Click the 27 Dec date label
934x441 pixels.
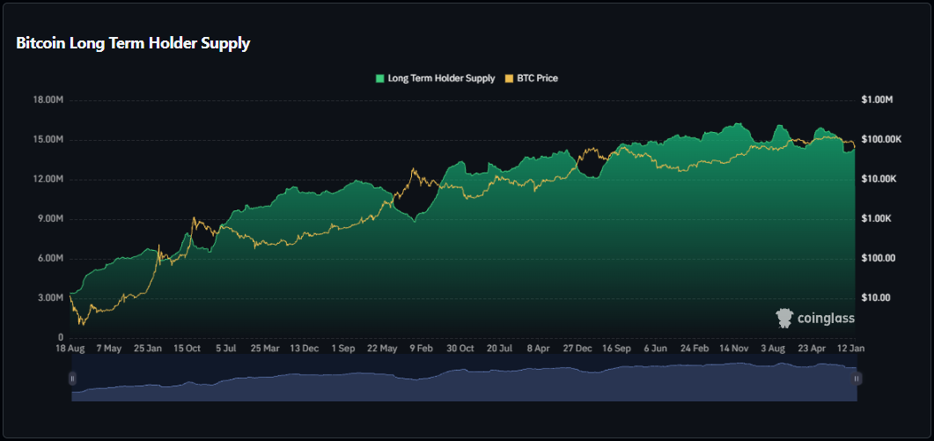(x=577, y=349)
